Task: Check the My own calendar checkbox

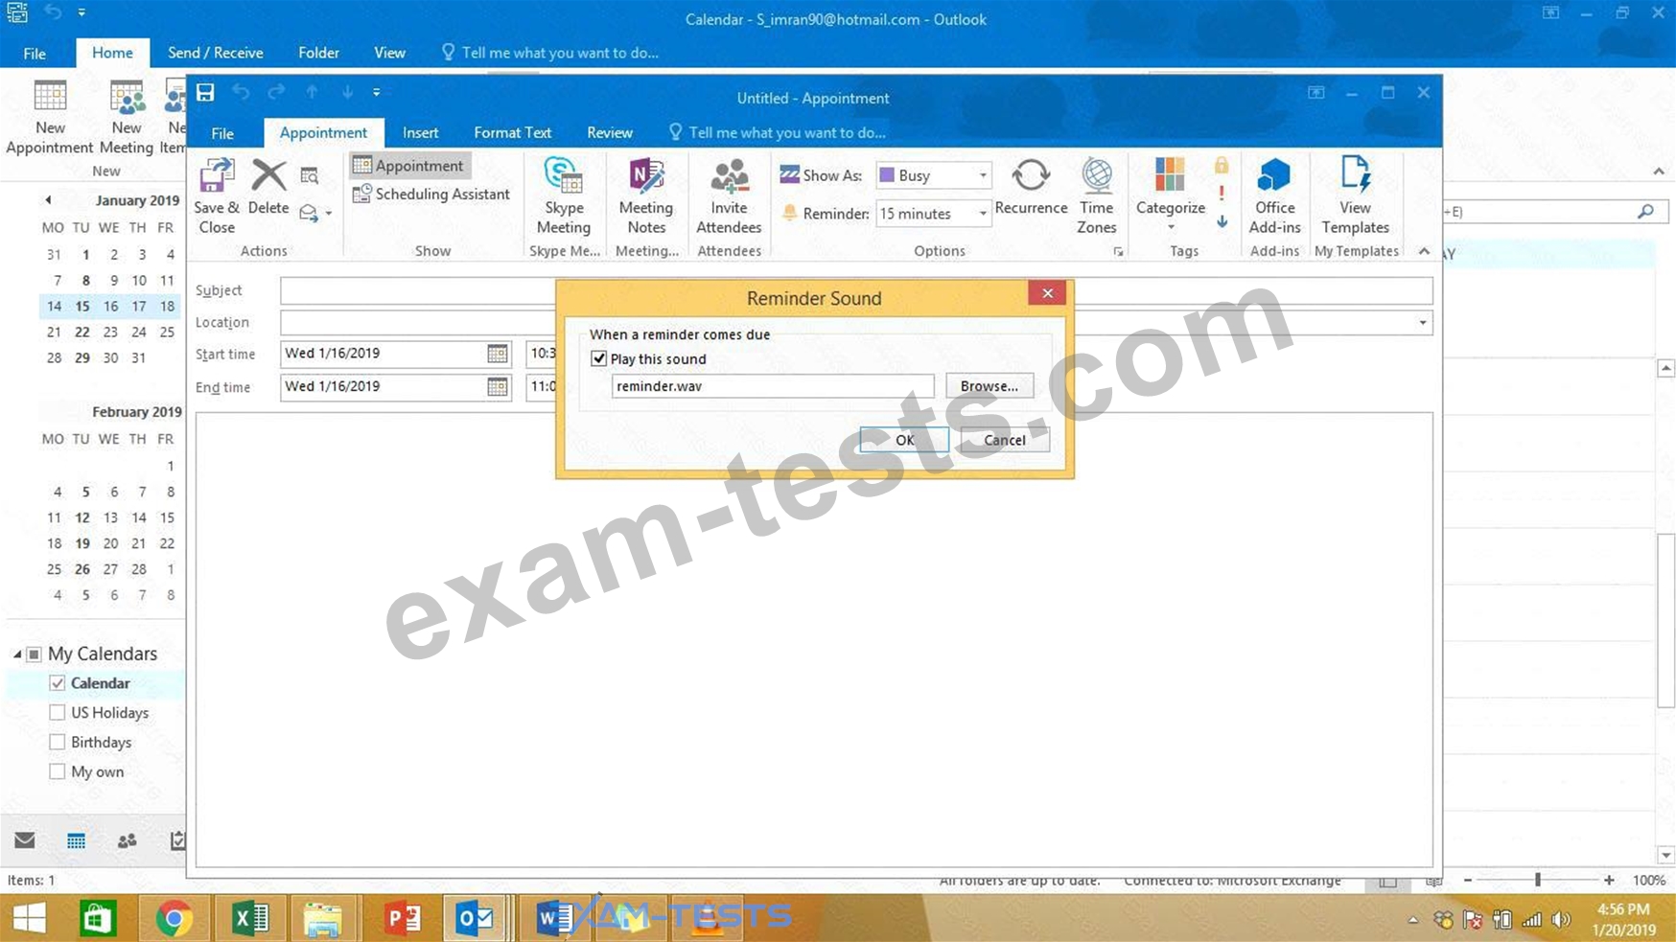Action: pyautogui.click(x=58, y=771)
